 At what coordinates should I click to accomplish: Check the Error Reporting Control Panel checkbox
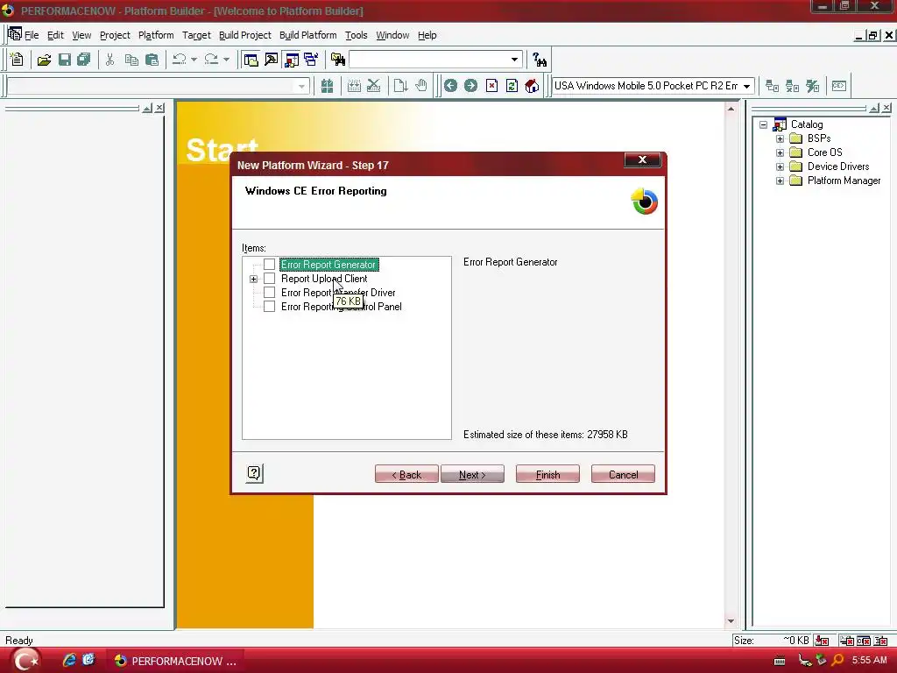[x=269, y=307]
